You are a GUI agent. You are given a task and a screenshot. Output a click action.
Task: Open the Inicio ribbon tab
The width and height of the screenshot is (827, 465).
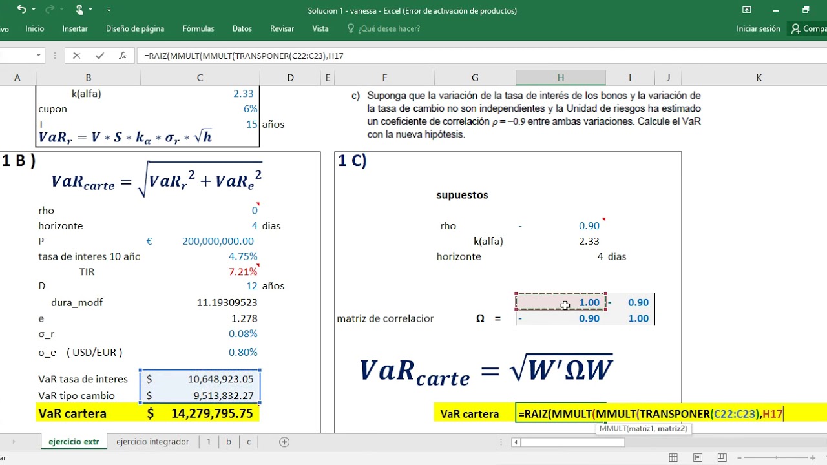point(35,28)
